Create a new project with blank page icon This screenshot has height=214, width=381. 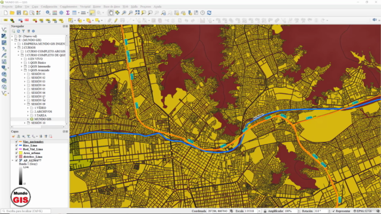tap(5, 13)
